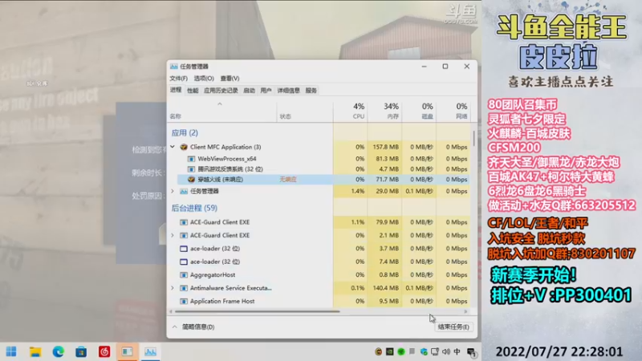Switch to the 用户 tab
Image resolution: width=642 pixels, height=361 pixels.
tap(266, 91)
